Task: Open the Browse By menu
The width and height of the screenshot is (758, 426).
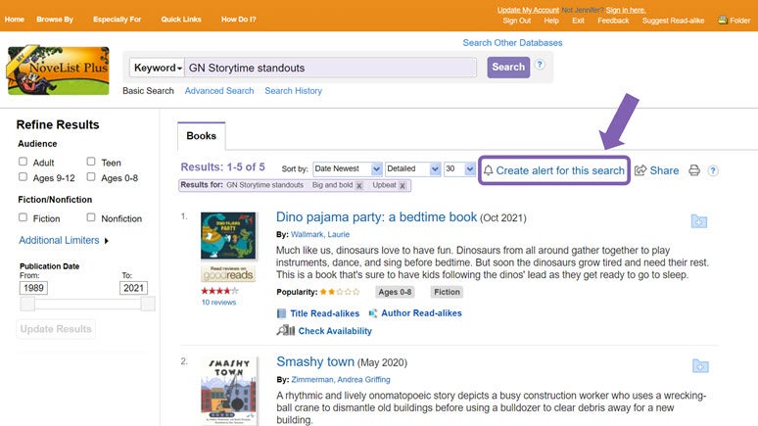Action: (55, 20)
